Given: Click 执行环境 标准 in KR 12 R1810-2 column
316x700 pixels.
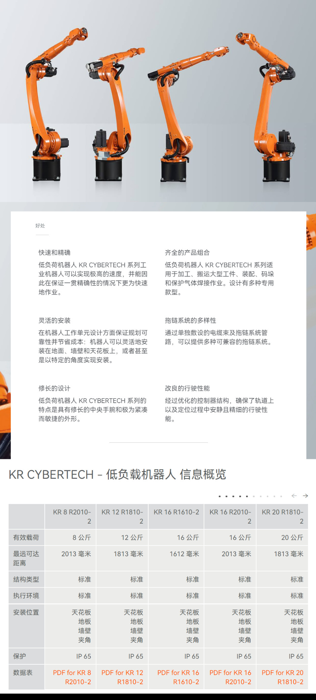Looking at the screenshot, I should coord(137,596).
